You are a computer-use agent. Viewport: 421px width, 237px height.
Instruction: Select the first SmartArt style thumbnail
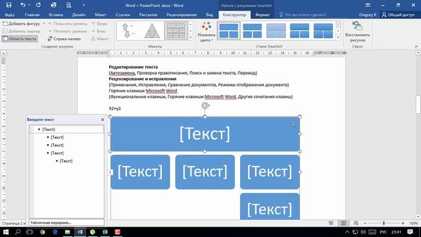pyautogui.click(x=228, y=30)
